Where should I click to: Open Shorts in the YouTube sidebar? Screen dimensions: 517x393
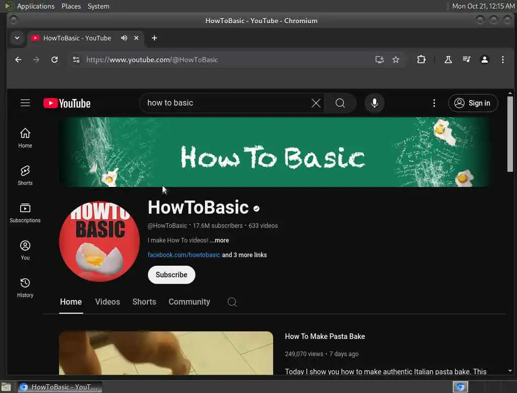click(x=25, y=176)
